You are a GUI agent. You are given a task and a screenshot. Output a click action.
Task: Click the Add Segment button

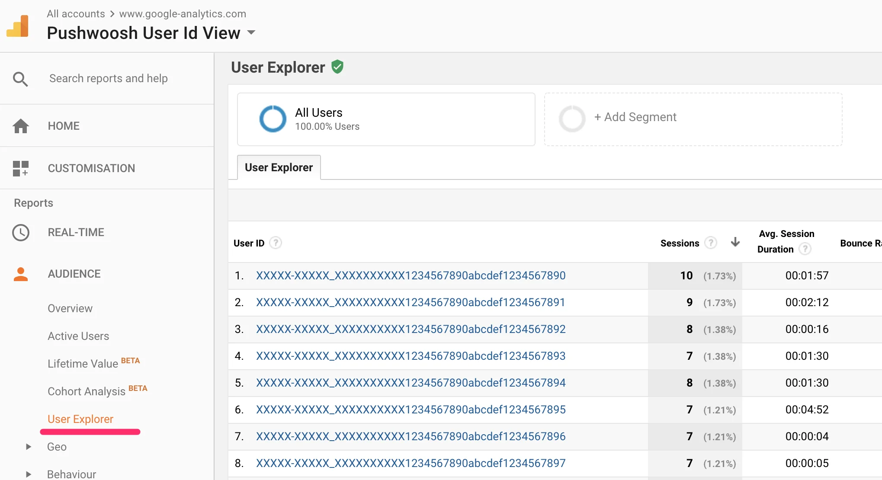[x=635, y=117]
